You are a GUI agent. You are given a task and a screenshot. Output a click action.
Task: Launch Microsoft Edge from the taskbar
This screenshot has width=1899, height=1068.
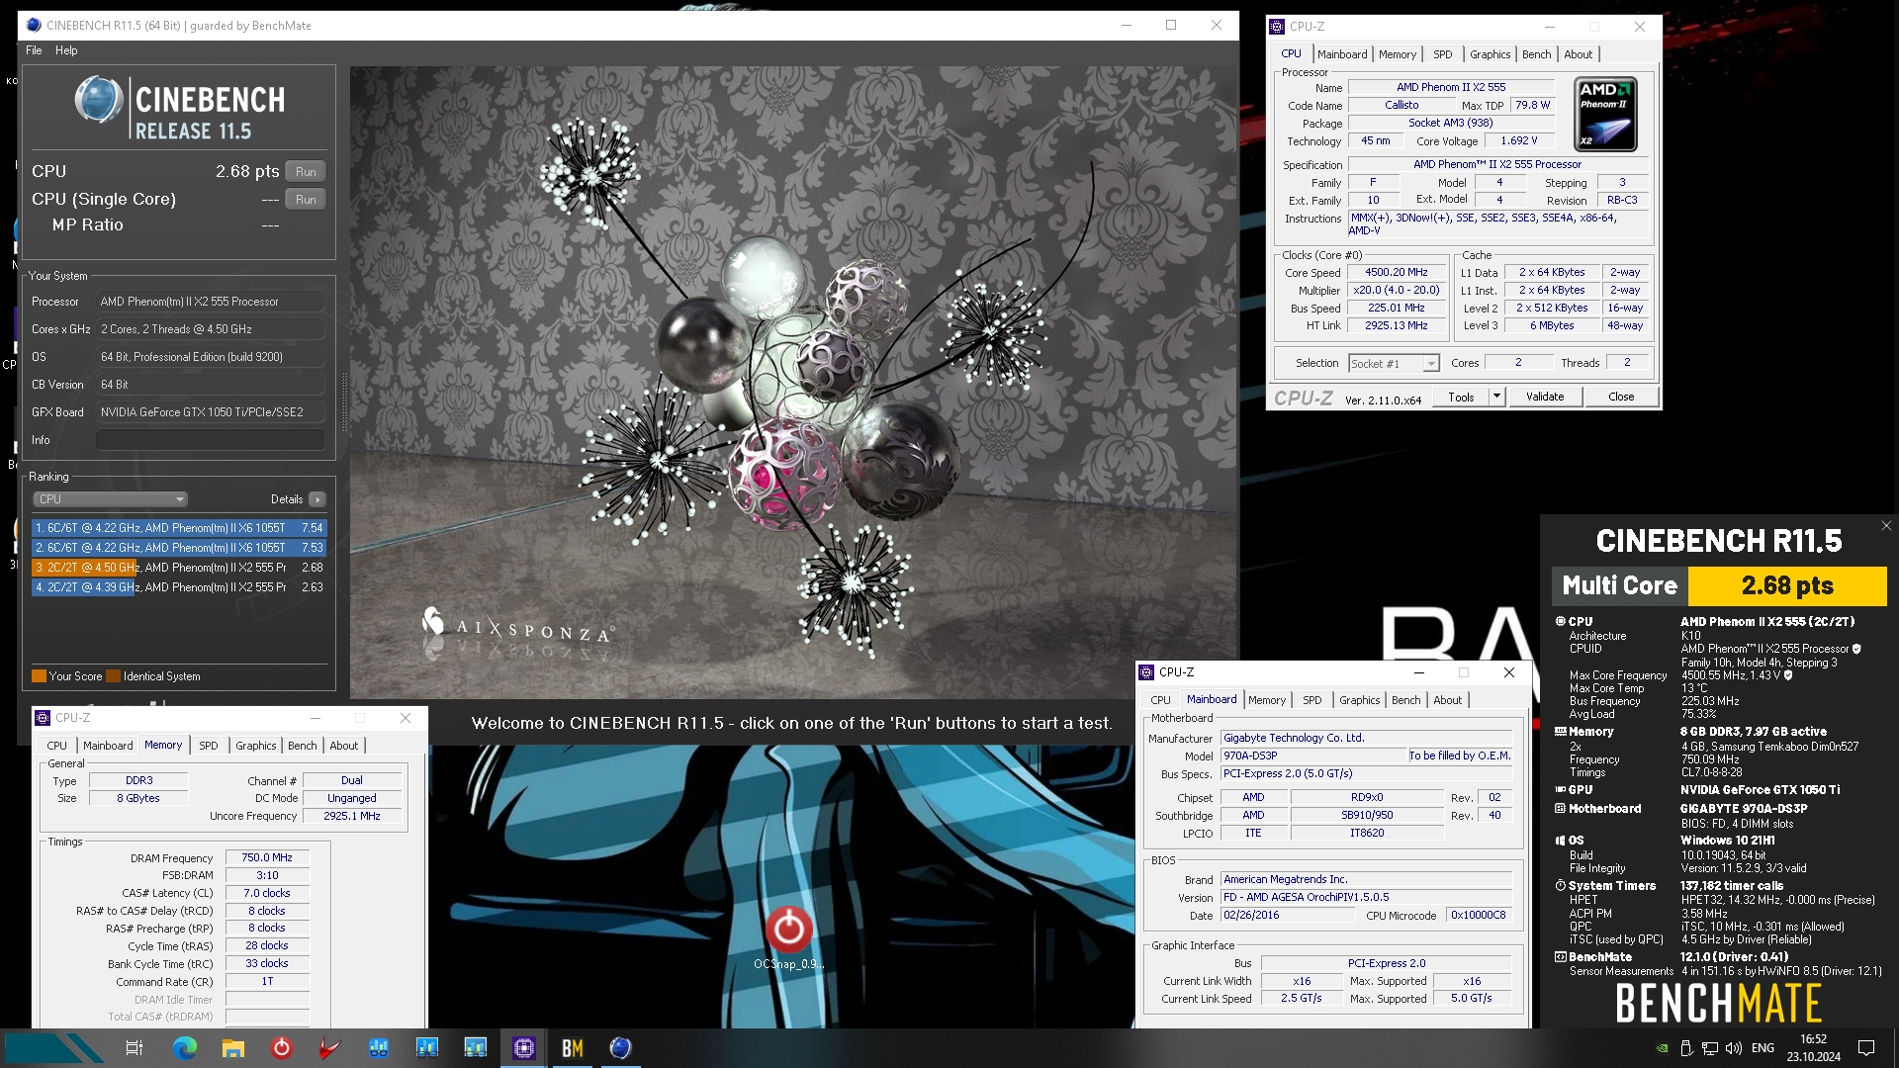pos(184,1048)
